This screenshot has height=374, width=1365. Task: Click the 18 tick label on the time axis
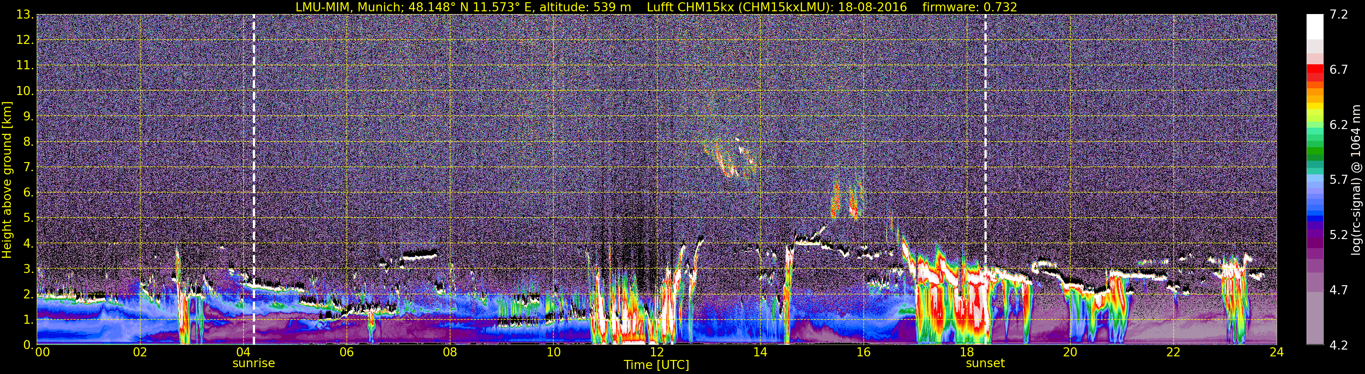966,352
